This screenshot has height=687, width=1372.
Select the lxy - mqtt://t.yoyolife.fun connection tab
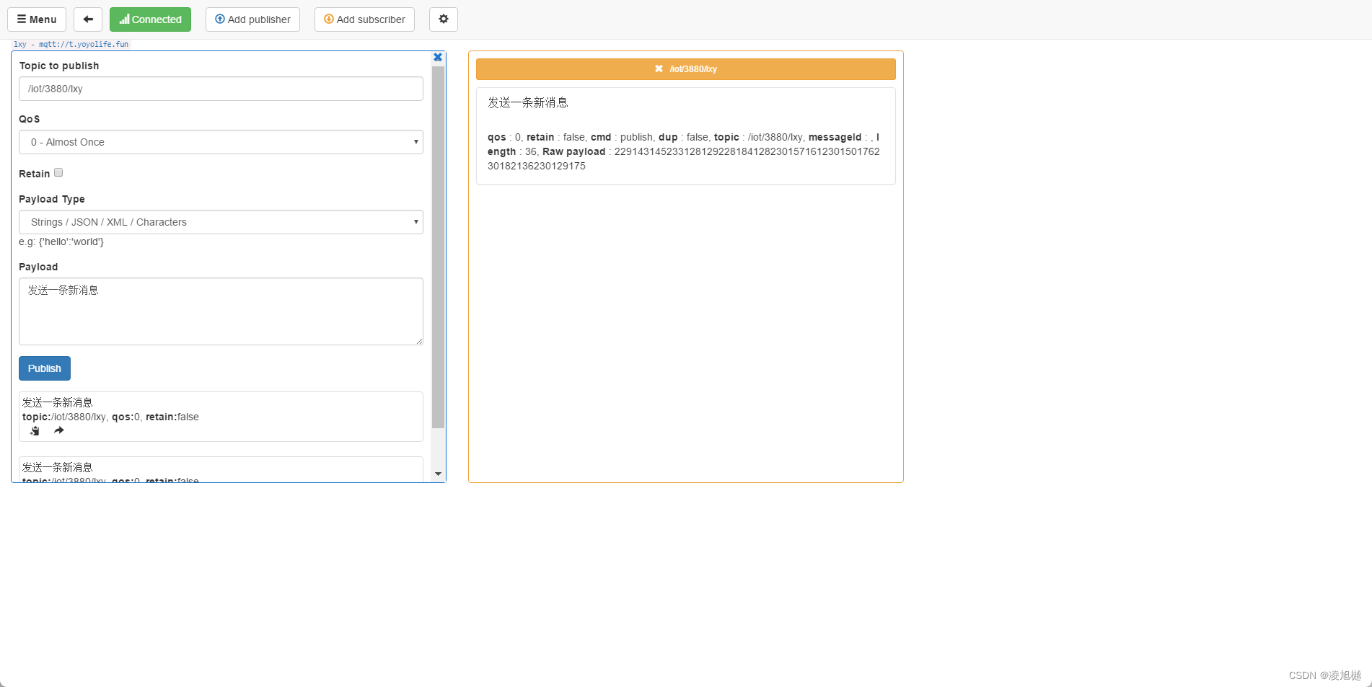(x=70, y=44)
